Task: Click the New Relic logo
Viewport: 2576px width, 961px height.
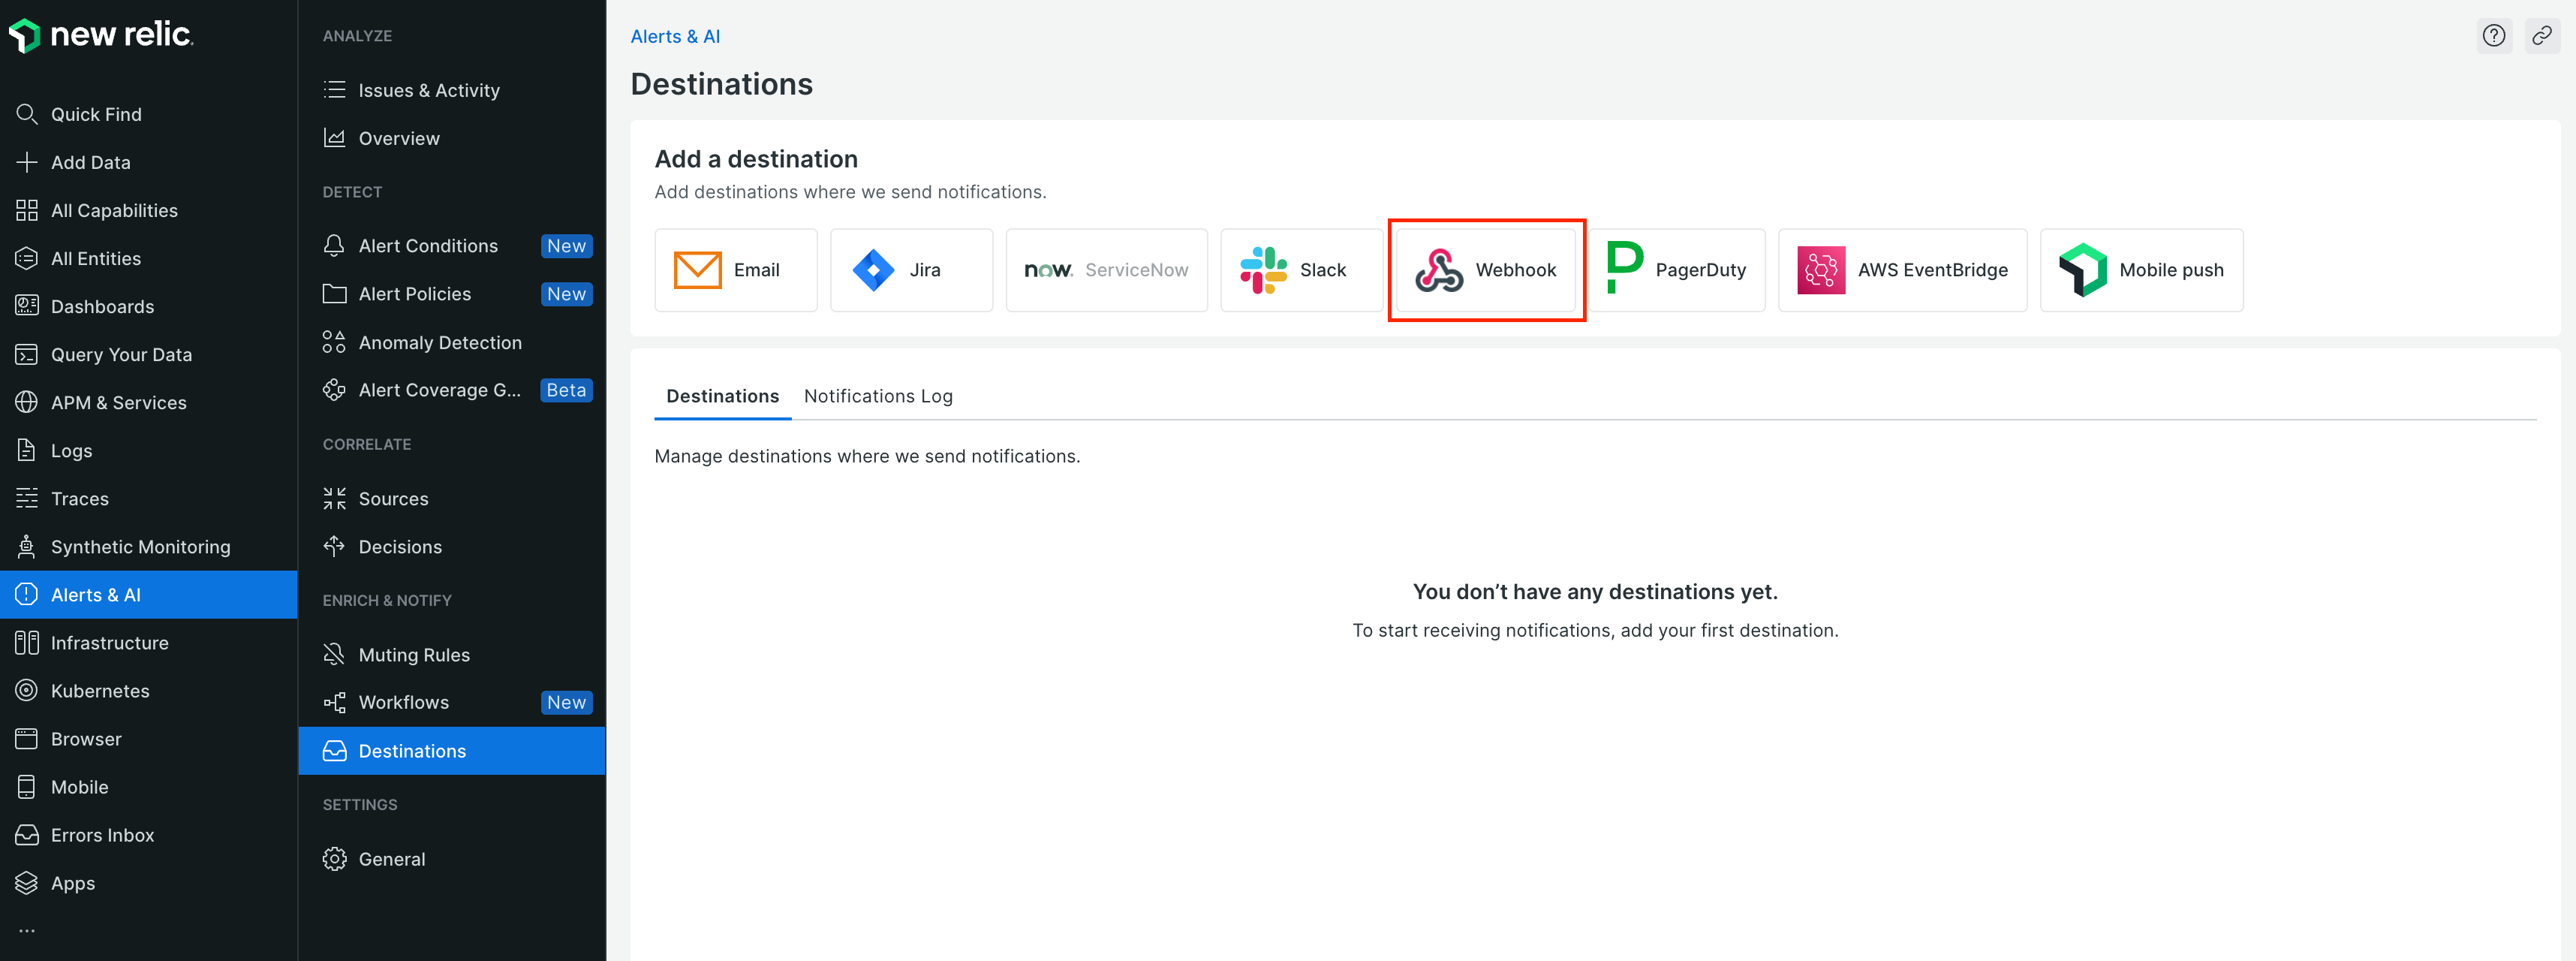Action: pos(101,34)
